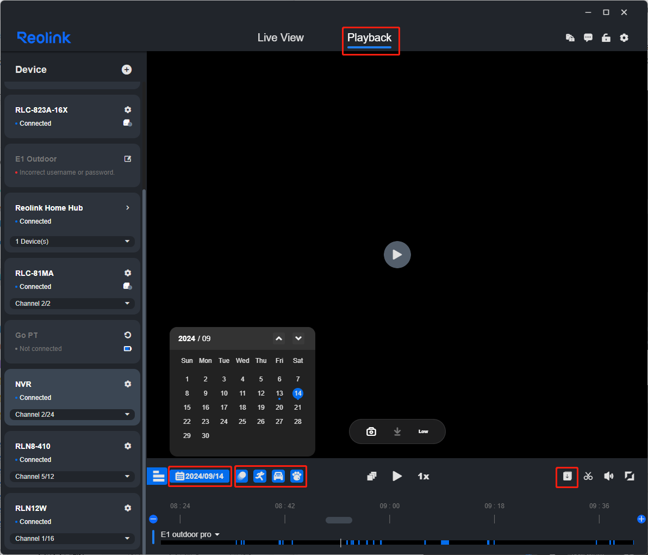This screenshot has height=555, width=648.
Task: Select the NVR device card
Action: coord(72,397)
